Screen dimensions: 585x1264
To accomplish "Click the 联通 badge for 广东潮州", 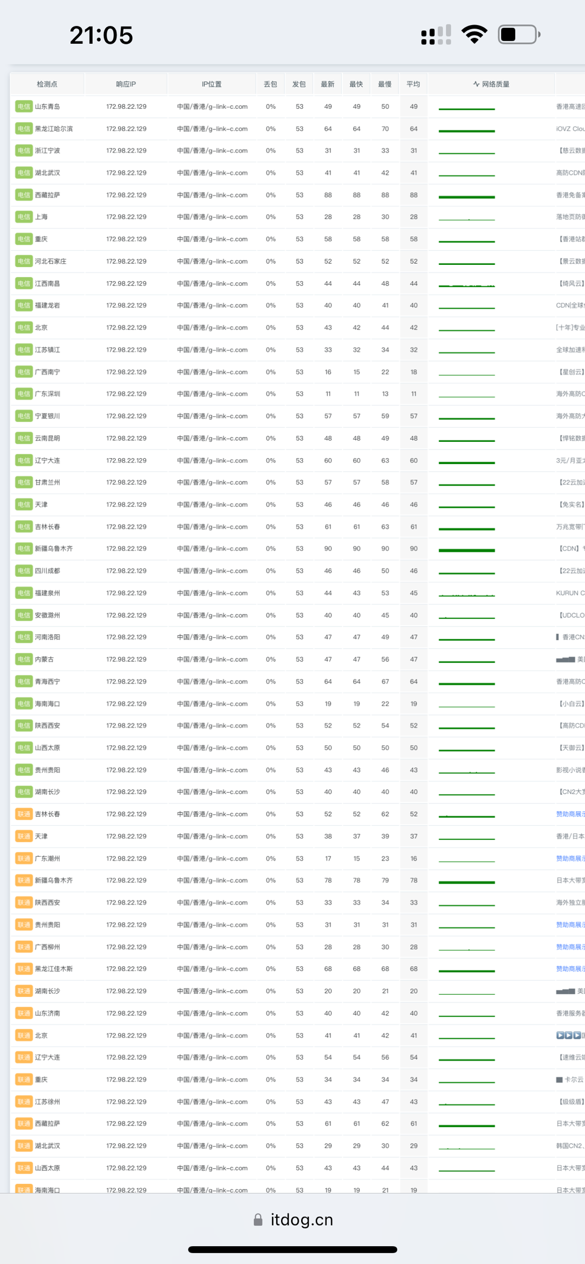I will pos(24,858).
